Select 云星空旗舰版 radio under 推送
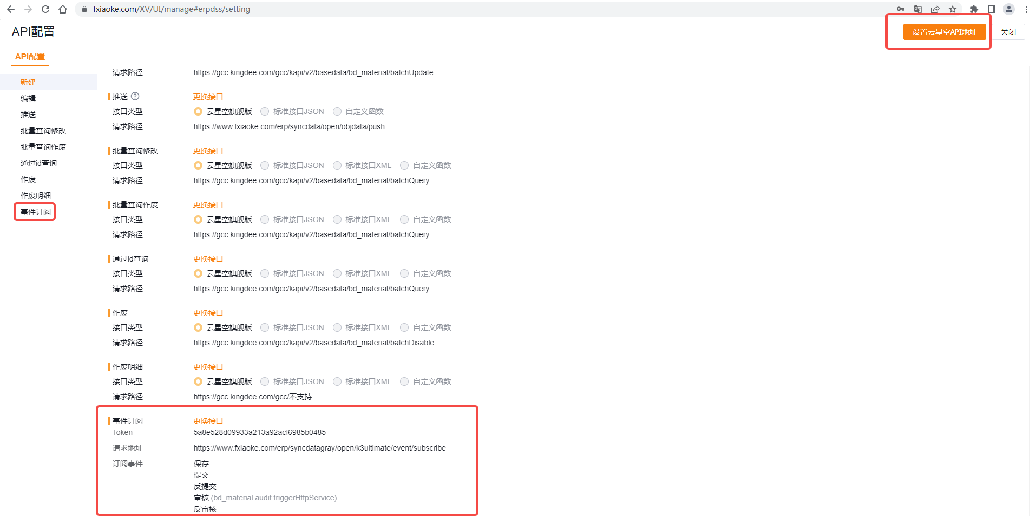Screen dimensions: 1030x516 [x=198, y=111]
